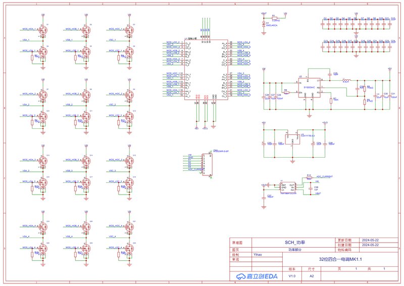
Task: Select the R1 shunt resistor near VBAT
Action: (x=274, y=18)
